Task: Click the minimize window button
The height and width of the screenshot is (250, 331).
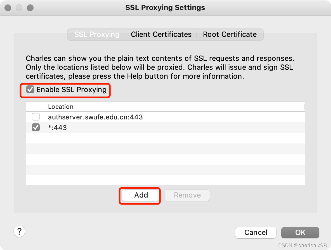Action: [x=19, y=8]
